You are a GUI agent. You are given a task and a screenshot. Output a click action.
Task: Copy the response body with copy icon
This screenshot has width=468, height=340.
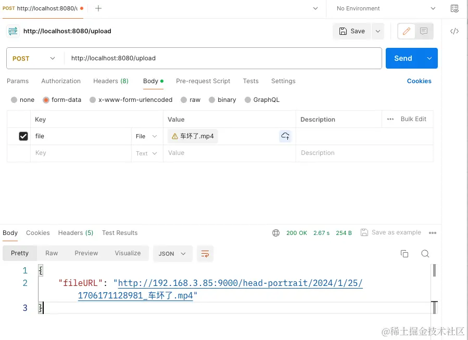coord(404,254)
